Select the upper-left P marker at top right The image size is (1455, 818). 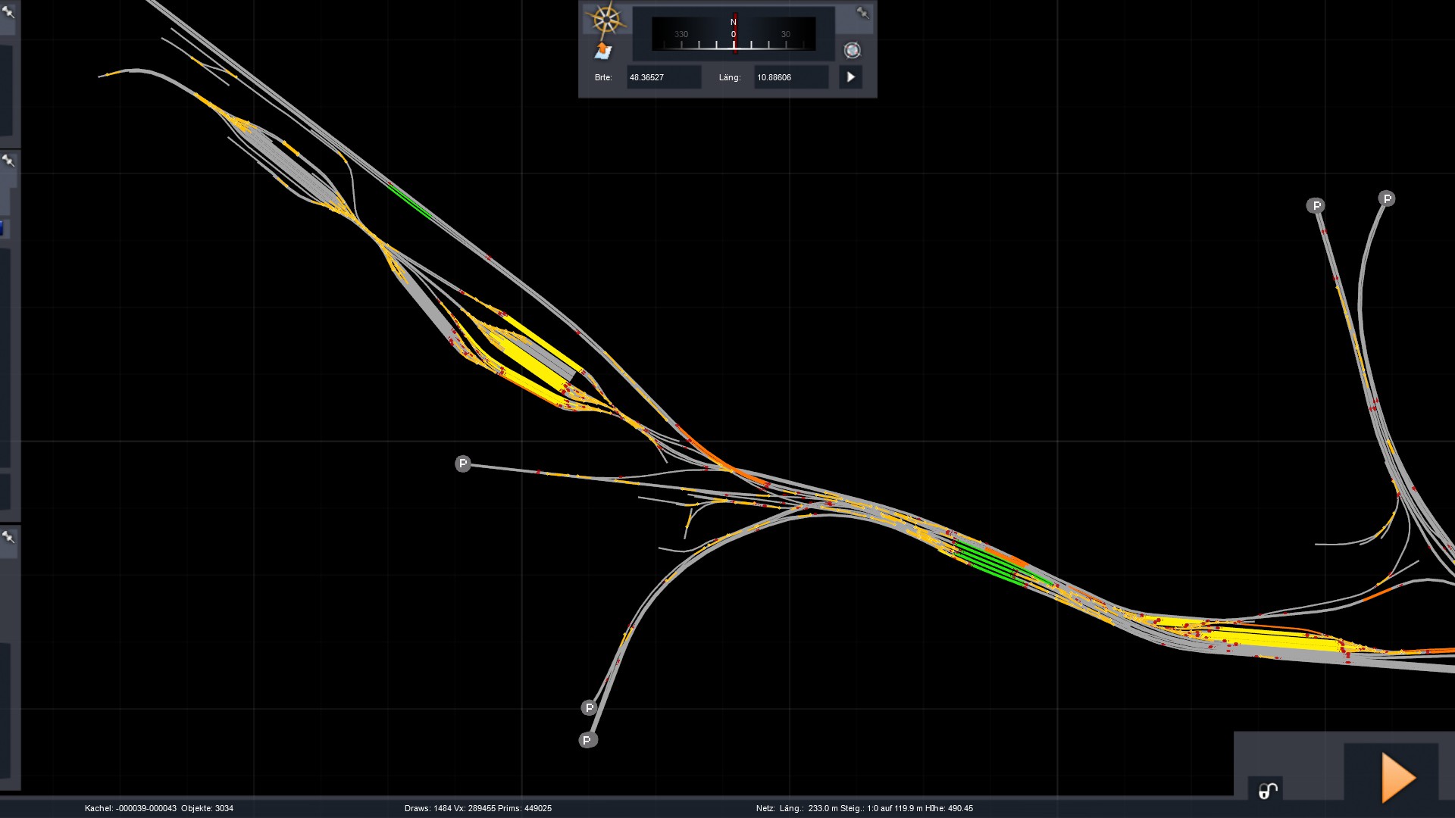(x=1316, y=205)
